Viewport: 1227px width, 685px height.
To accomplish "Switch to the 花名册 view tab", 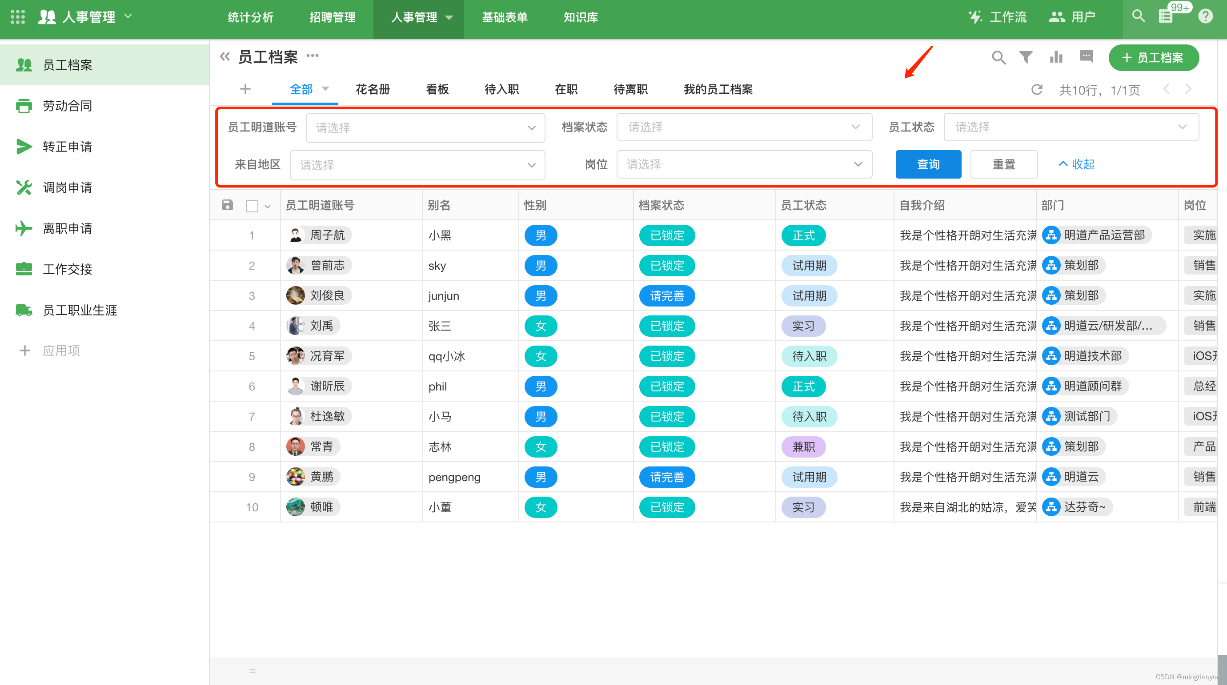I will tap(373, 89).
